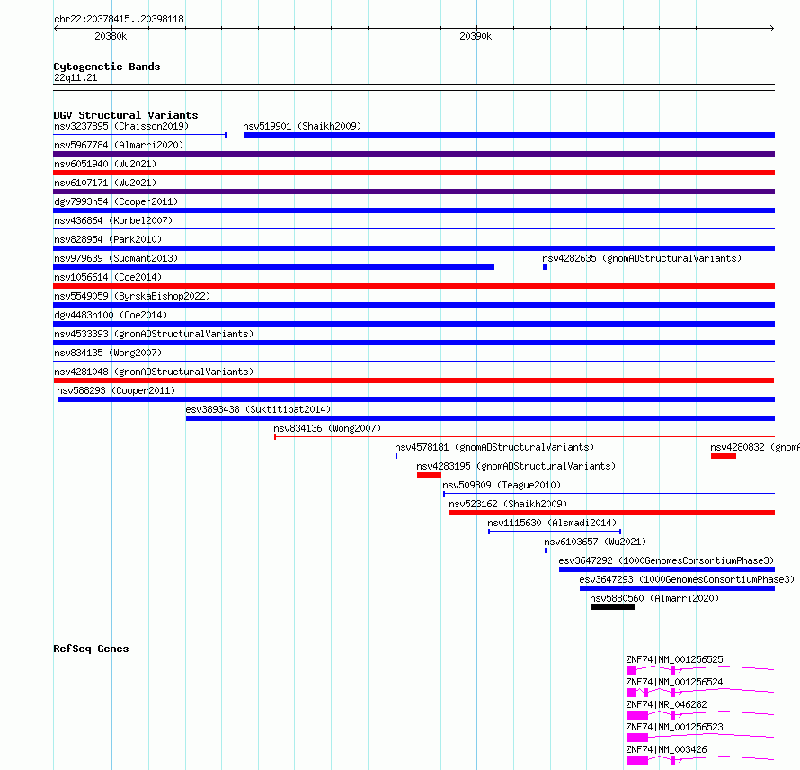
Task: Click nsv4283195 (gnomADStructuralVariants) label
Action: click(x=516, y=466)
